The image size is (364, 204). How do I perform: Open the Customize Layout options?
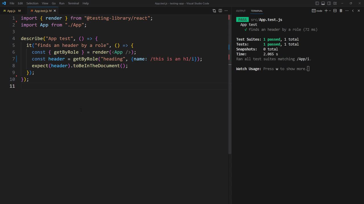tap(335, 3)
